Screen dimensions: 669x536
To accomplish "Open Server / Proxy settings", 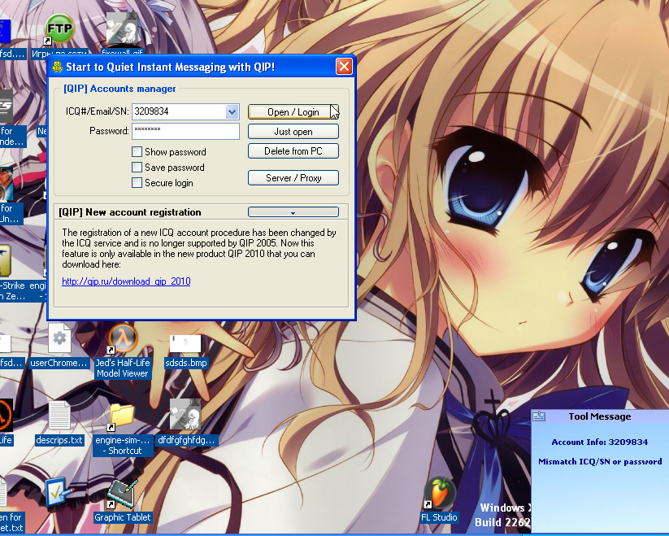I will (x=293, y=178).
